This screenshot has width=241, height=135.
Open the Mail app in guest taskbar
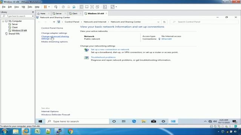(x=153, y=121)
